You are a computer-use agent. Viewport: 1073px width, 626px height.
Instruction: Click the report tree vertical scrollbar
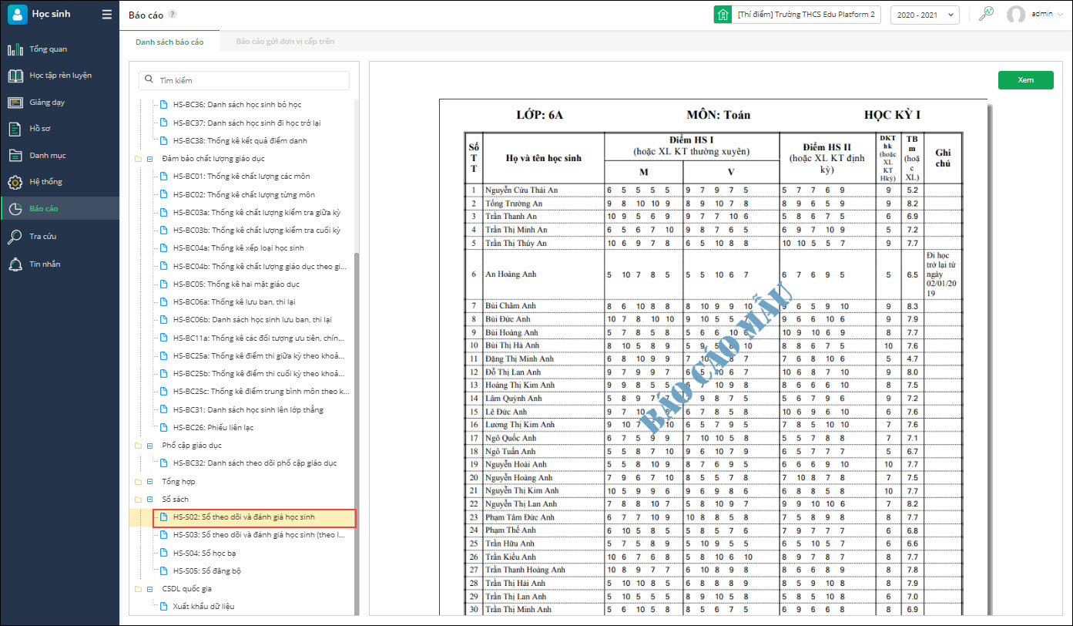click(x=356, y=432)
